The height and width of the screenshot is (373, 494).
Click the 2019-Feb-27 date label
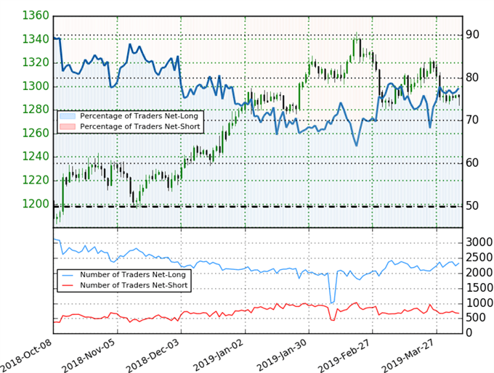pyautogui.click(x=345, y=356)
